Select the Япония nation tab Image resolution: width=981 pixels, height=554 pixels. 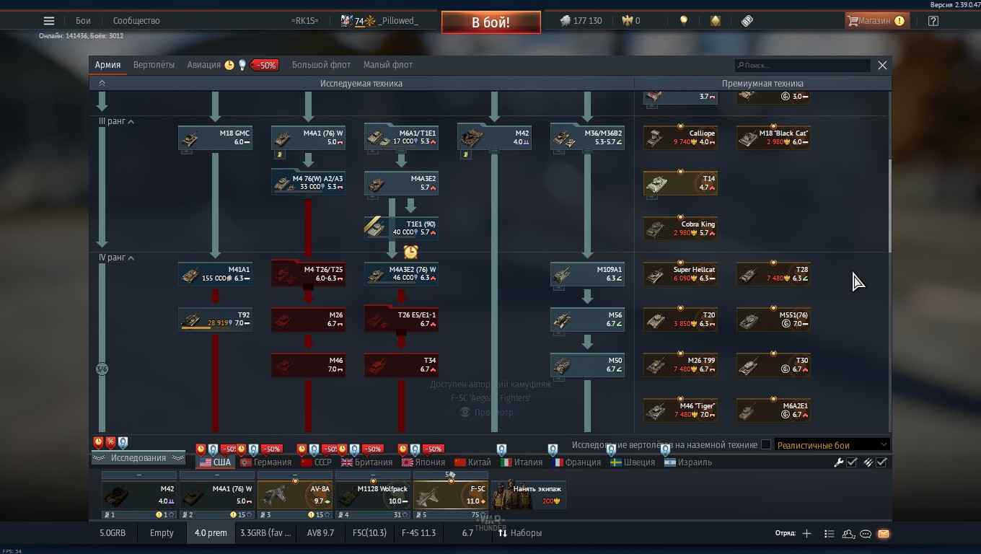423,462
